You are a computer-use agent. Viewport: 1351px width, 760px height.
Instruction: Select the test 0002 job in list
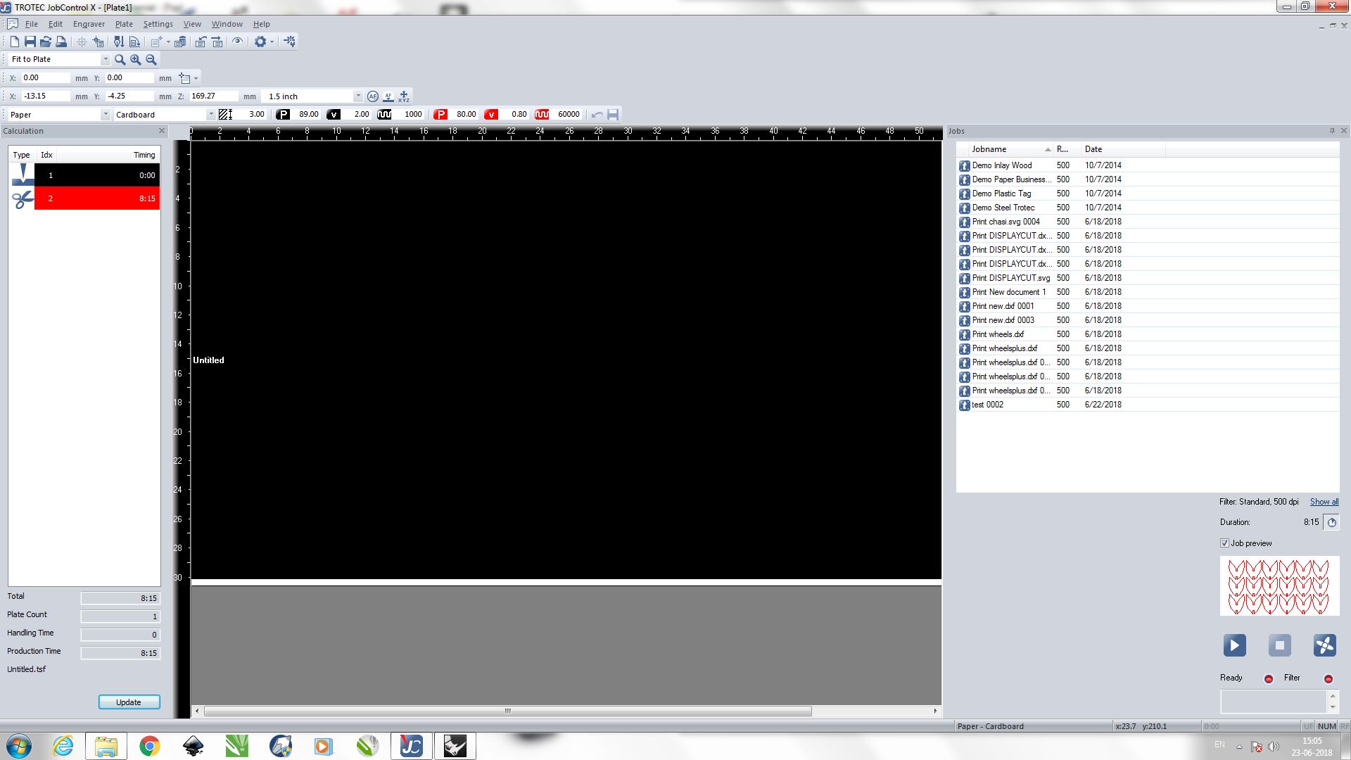987,405
